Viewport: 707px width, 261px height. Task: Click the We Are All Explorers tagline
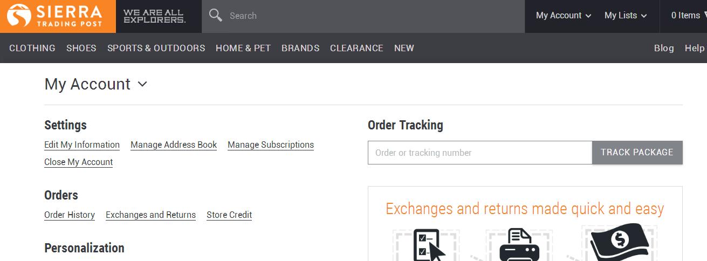click(x=154, y=16)
